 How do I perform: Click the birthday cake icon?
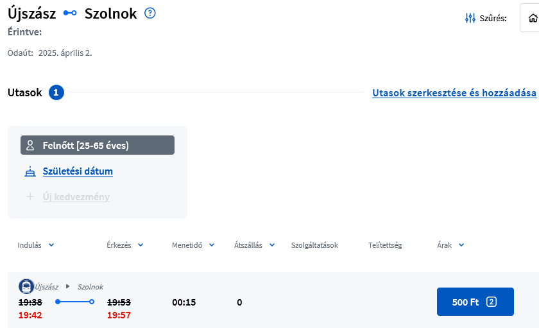pyautogui.click(x=30, y=171)
